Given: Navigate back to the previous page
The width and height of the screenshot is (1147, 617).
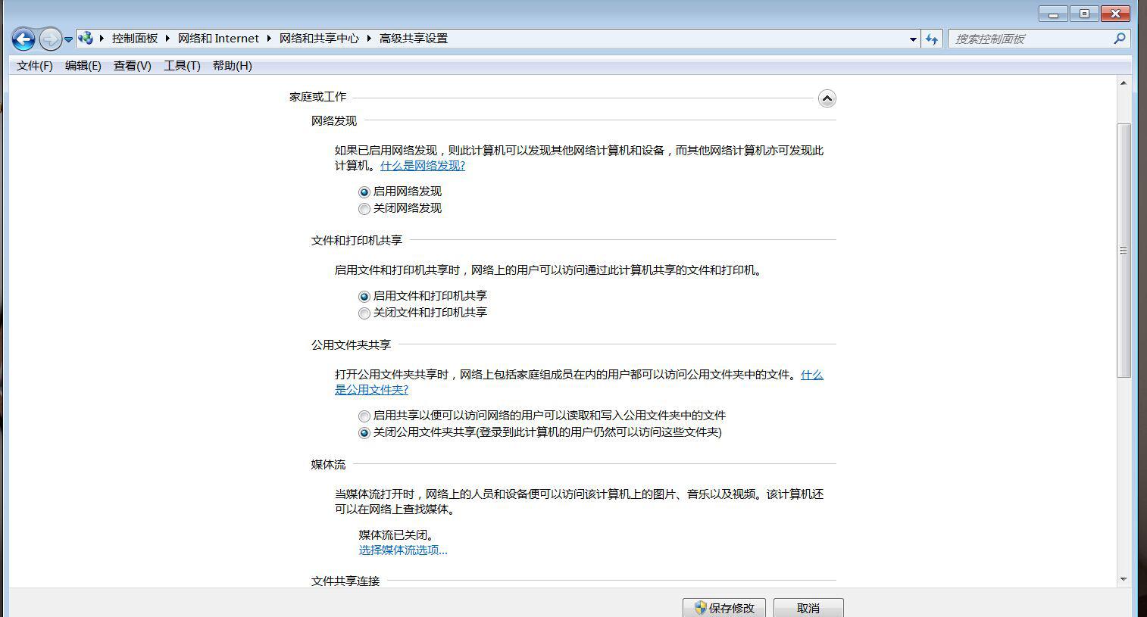Looking at the screenshot, I should [24, 39].
